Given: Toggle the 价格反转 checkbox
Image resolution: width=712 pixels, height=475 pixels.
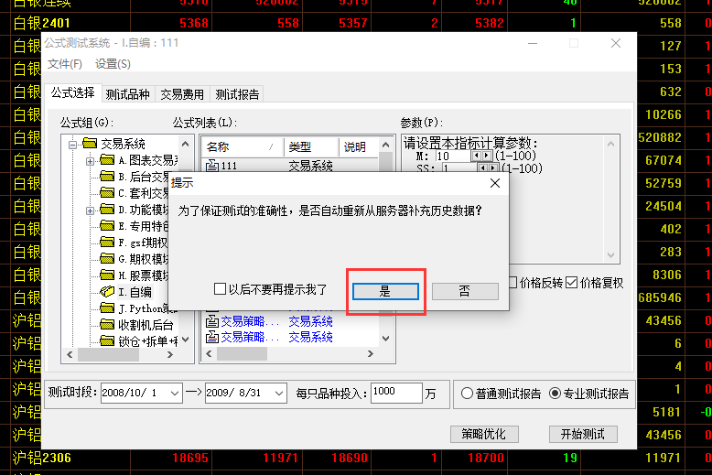Looking at the screenshot, I should (x=513, y=283).
